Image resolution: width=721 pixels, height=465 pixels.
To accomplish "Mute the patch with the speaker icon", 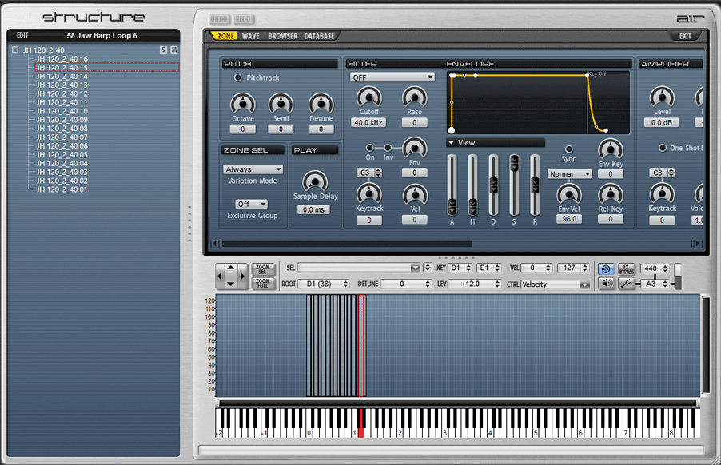I will click(606, 281).
